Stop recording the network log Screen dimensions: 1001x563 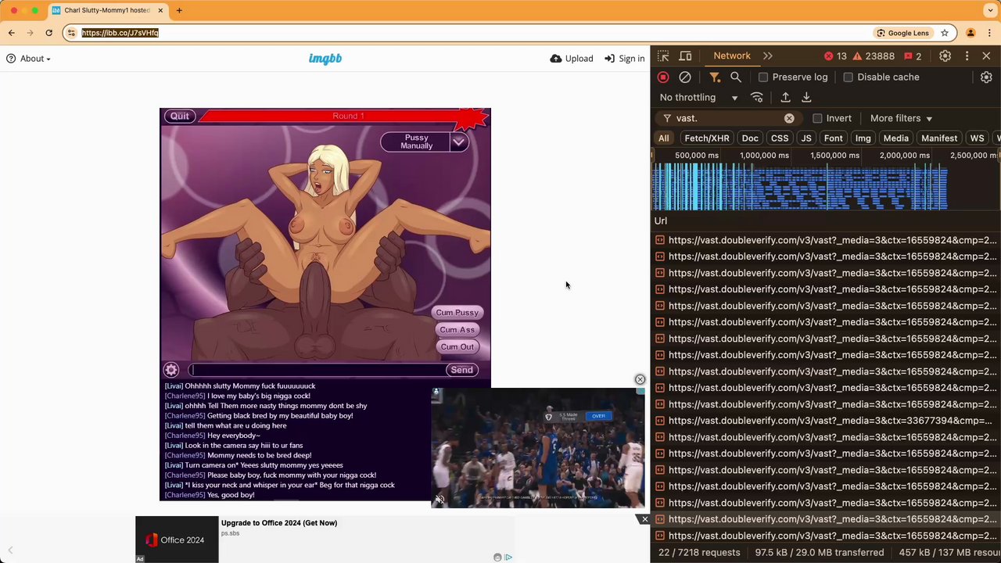[x=663, y=77]
